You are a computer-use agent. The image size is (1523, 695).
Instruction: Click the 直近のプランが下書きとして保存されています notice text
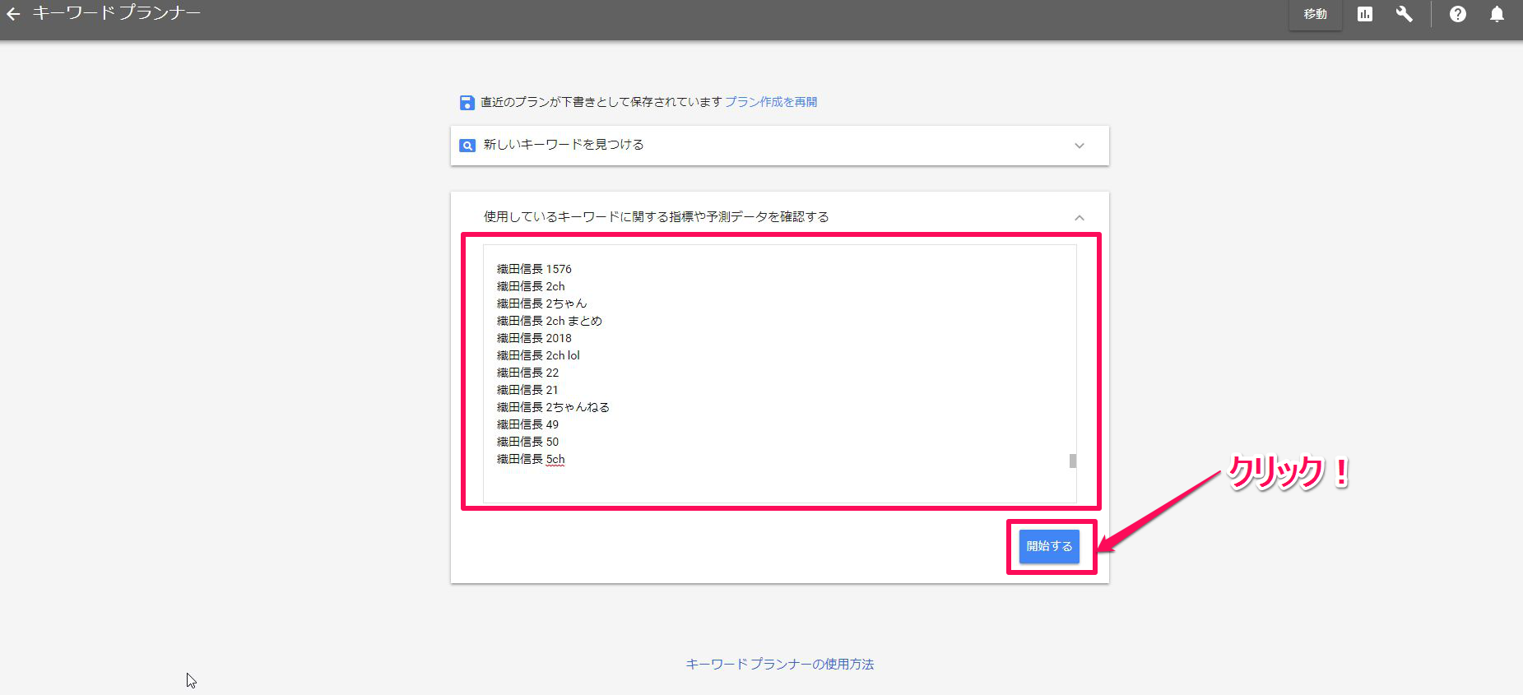coord(601,102)
